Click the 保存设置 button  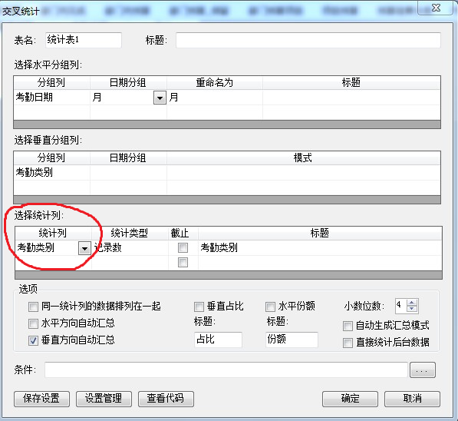click(41, 399)
